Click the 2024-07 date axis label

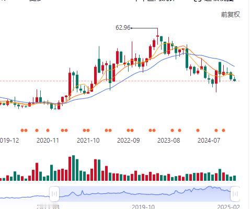click(x=209, y=141)
